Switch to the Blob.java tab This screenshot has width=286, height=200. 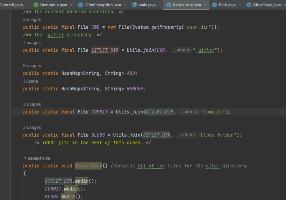pyautogui.click(x=227, y=5)
